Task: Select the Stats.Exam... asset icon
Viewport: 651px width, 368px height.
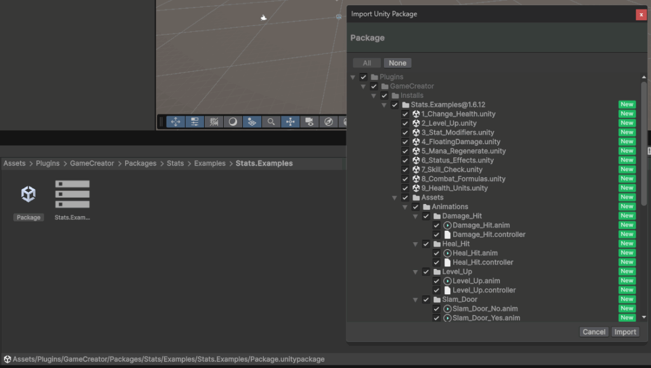Action: [x=72, y=194]
